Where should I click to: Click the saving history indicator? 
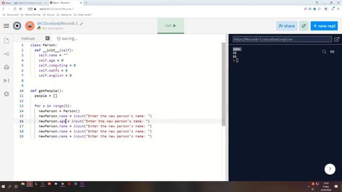pos(67,38)
